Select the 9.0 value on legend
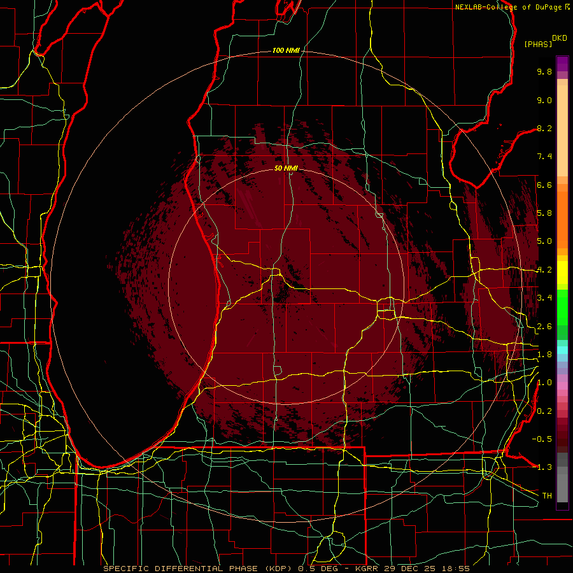 pos(544,100)
